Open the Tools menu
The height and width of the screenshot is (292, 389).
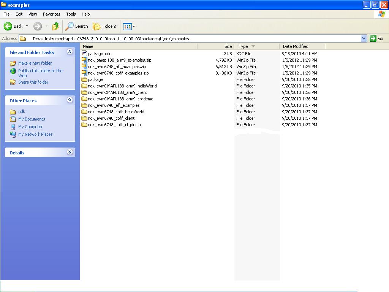point(71,14)
